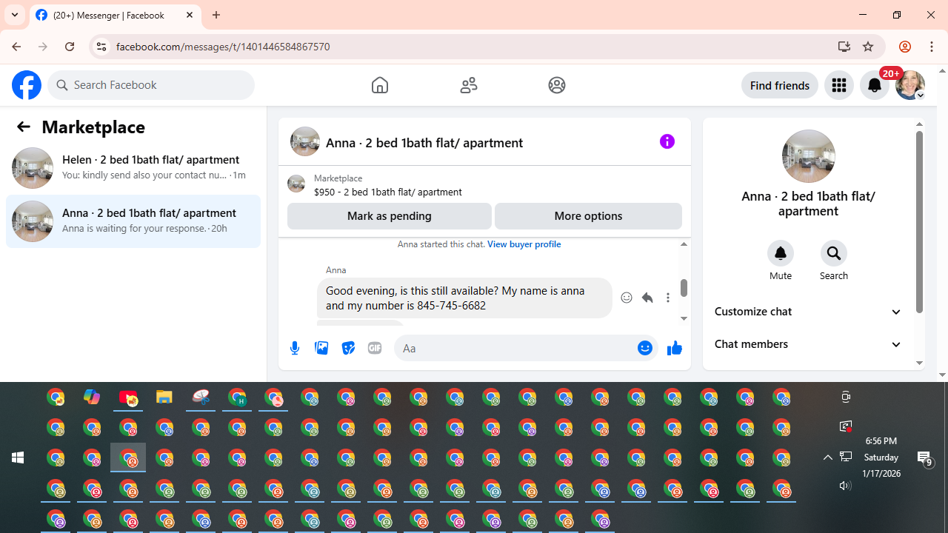948x533 pixels.
Task: Click Mark as pending button
Action: (390, 216)
